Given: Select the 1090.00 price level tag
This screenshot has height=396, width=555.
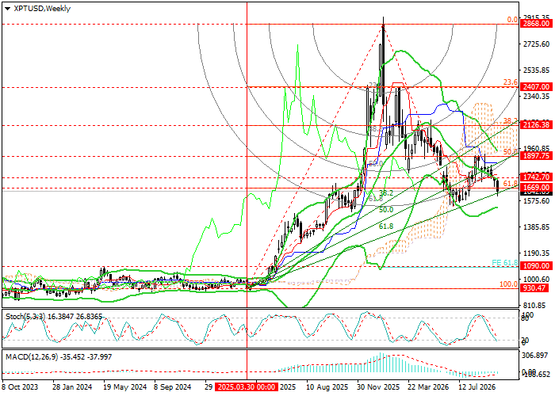Looking at the screenshot, I should tap(535, 266).
